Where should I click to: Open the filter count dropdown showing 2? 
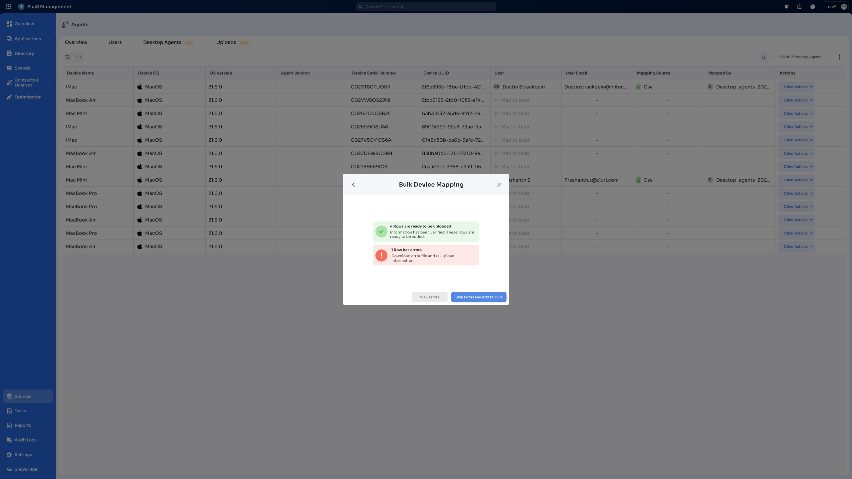point(79,57)
